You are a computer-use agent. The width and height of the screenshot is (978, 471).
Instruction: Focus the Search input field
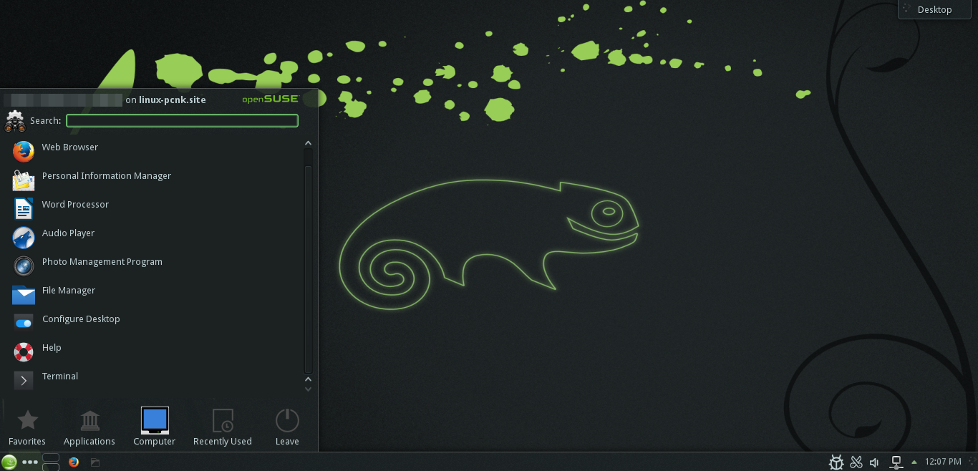pyautogui.click(x=182, y=121)
